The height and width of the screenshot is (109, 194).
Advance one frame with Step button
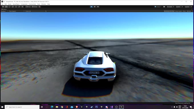pyautogui.click(x=98, y=7)
